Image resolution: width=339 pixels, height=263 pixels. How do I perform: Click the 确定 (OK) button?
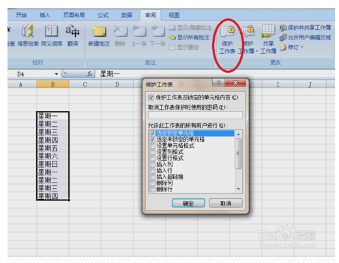188,203
